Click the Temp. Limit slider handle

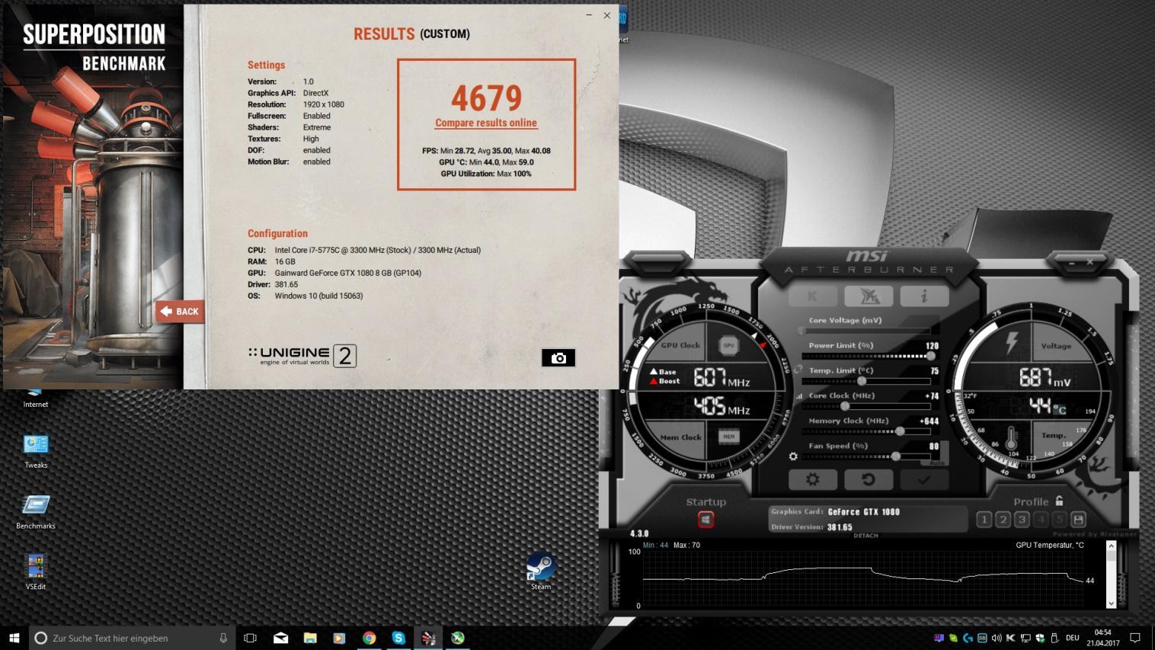[x=862, y=381]
